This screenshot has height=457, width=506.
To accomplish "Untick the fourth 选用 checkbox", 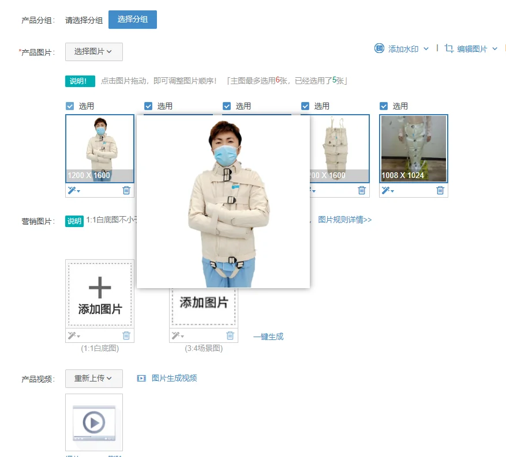I will 305,106.
